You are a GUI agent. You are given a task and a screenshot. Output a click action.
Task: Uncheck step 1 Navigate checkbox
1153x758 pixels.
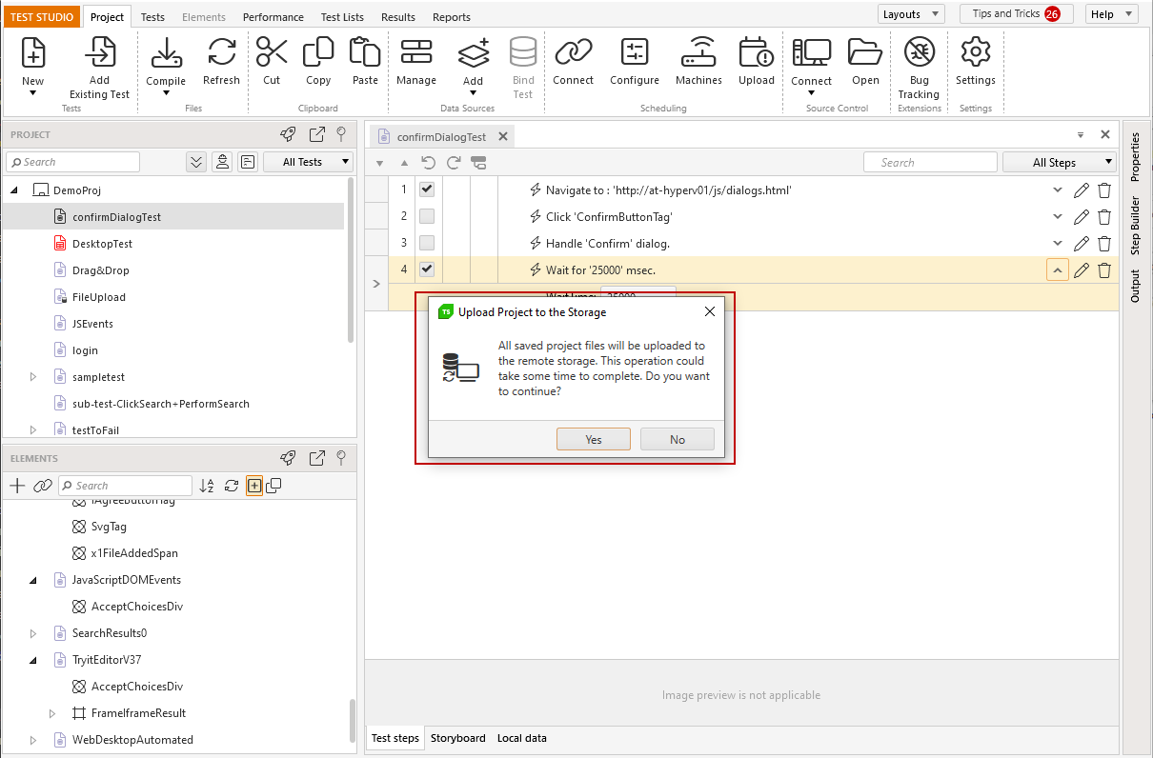[x=427, y=189]
